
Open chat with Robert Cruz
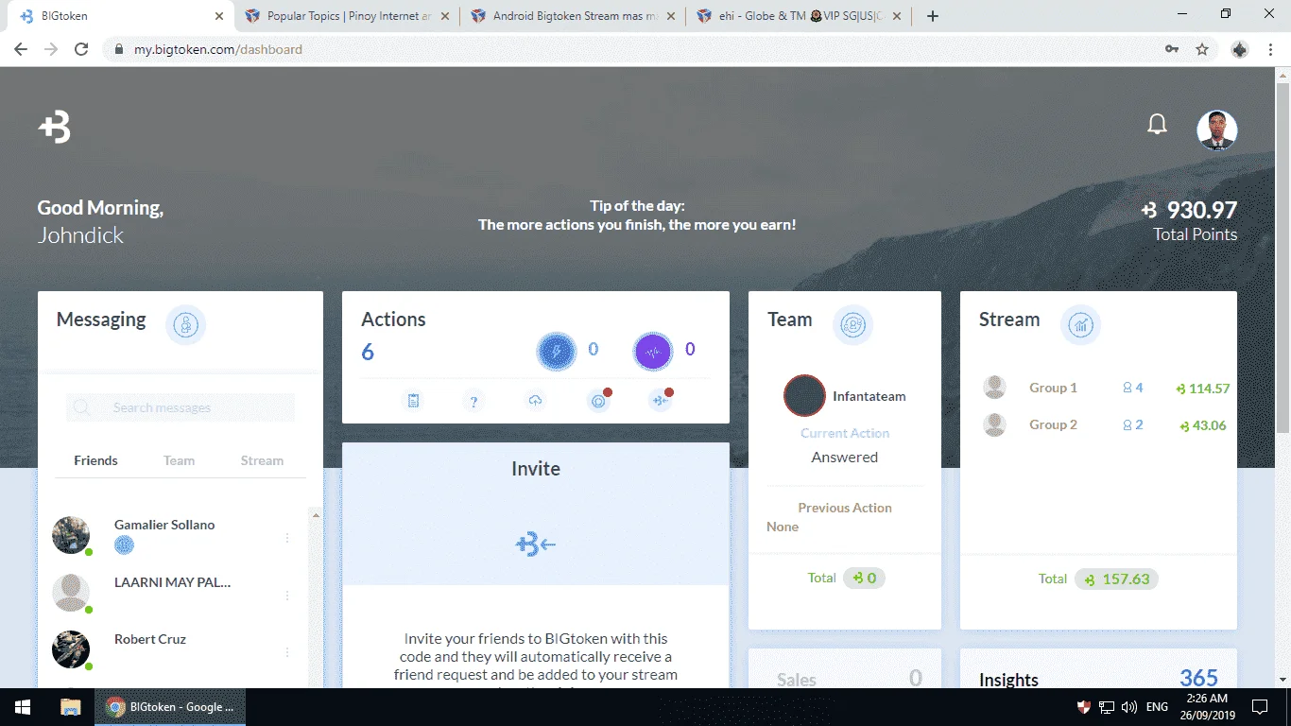pos(150,639)
